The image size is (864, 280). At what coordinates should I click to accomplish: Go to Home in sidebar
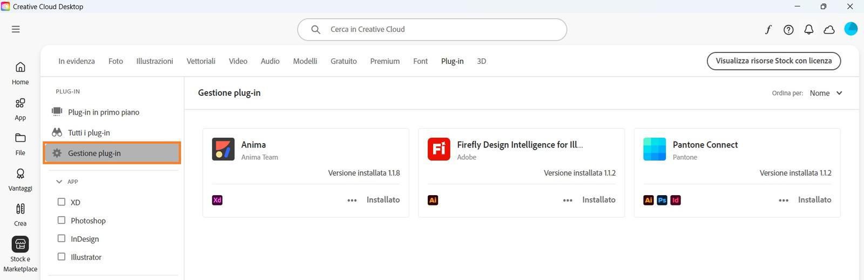[20, 73]
